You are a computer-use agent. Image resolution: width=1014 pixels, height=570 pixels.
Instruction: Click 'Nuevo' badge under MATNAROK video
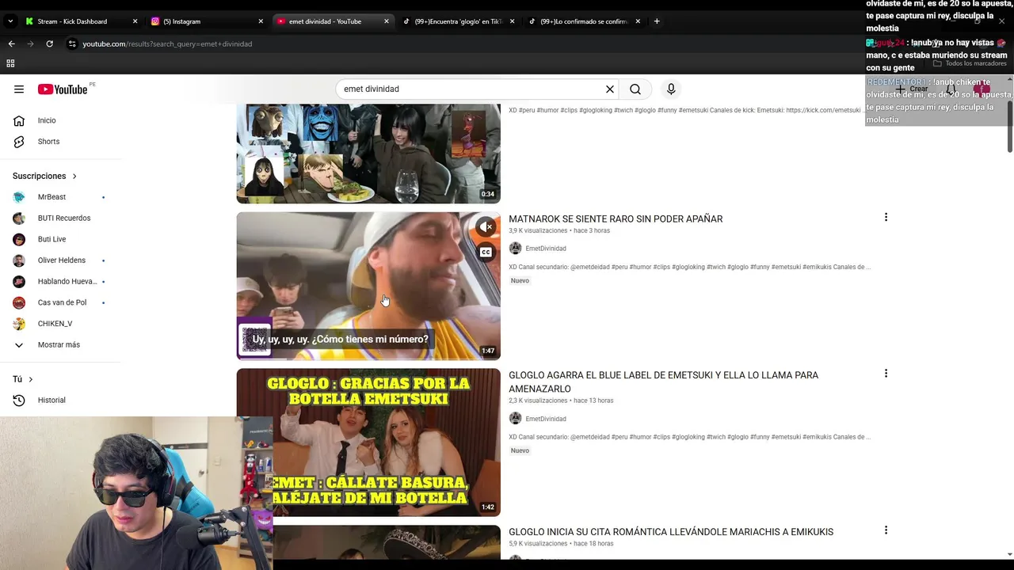point(520,281)
